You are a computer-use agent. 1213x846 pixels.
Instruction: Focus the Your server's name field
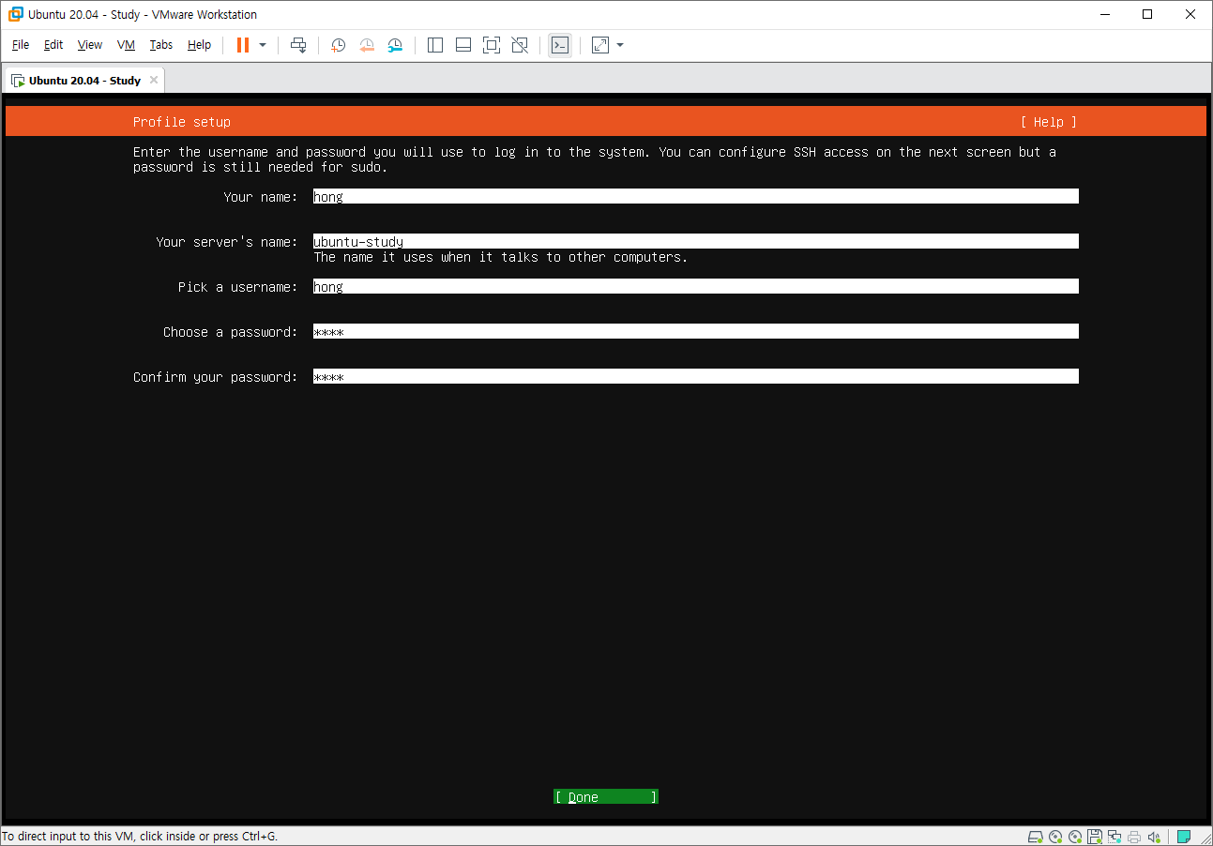(696, 242)
